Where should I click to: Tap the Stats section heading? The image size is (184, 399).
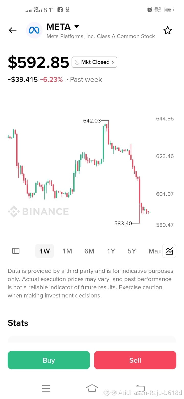tap(18, 323)
